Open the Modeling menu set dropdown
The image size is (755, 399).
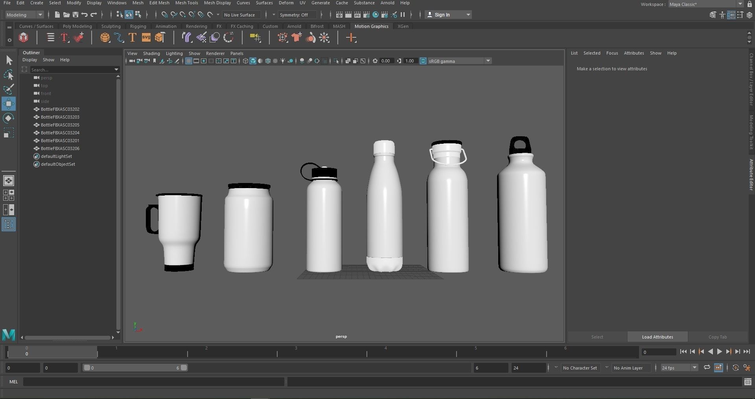tap(24, 15)
